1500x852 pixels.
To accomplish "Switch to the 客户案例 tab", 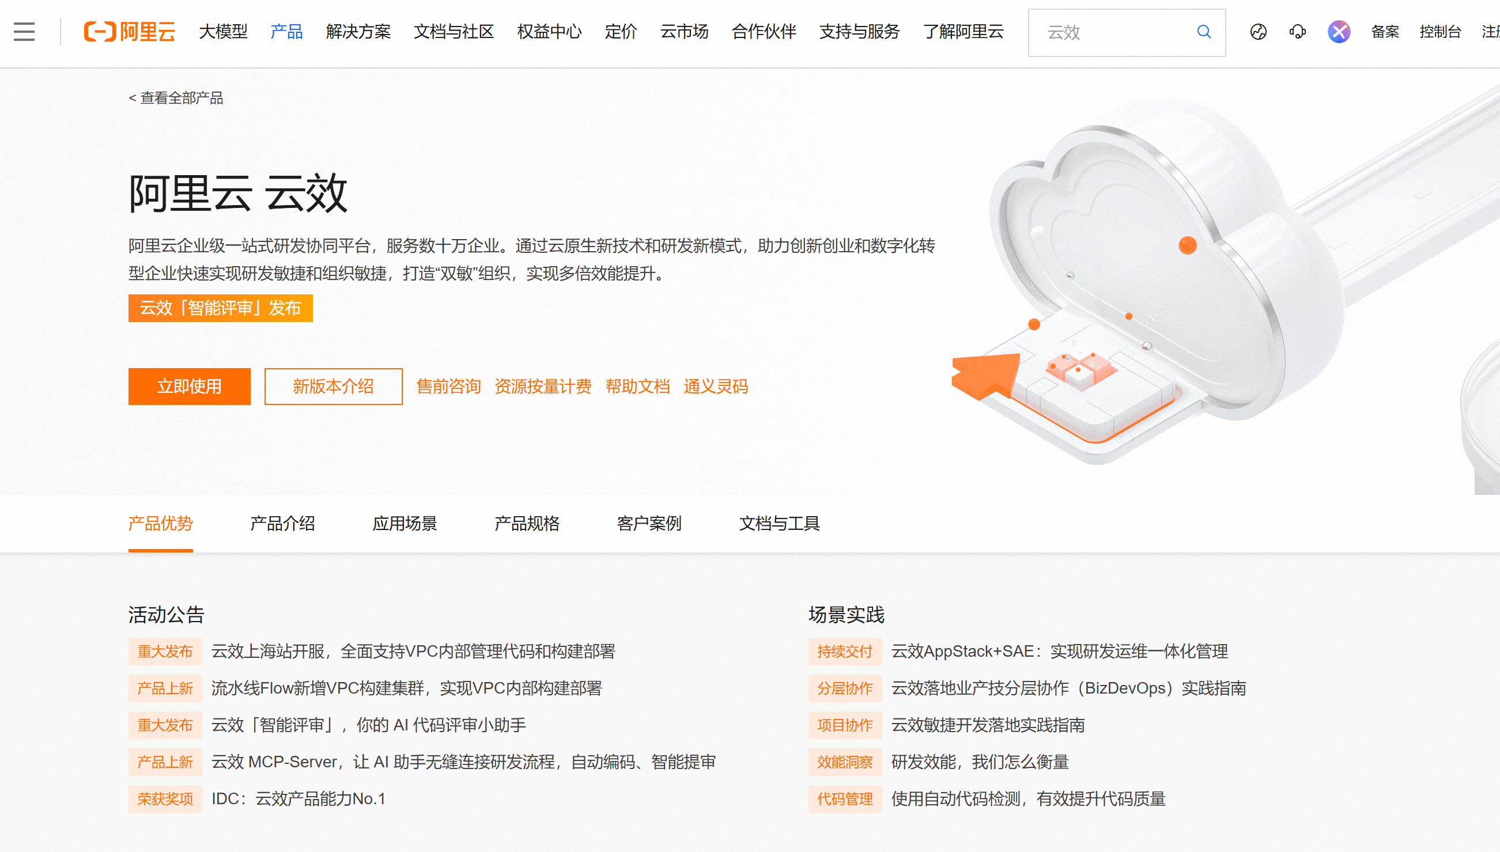I will click(x=649, y=523).
